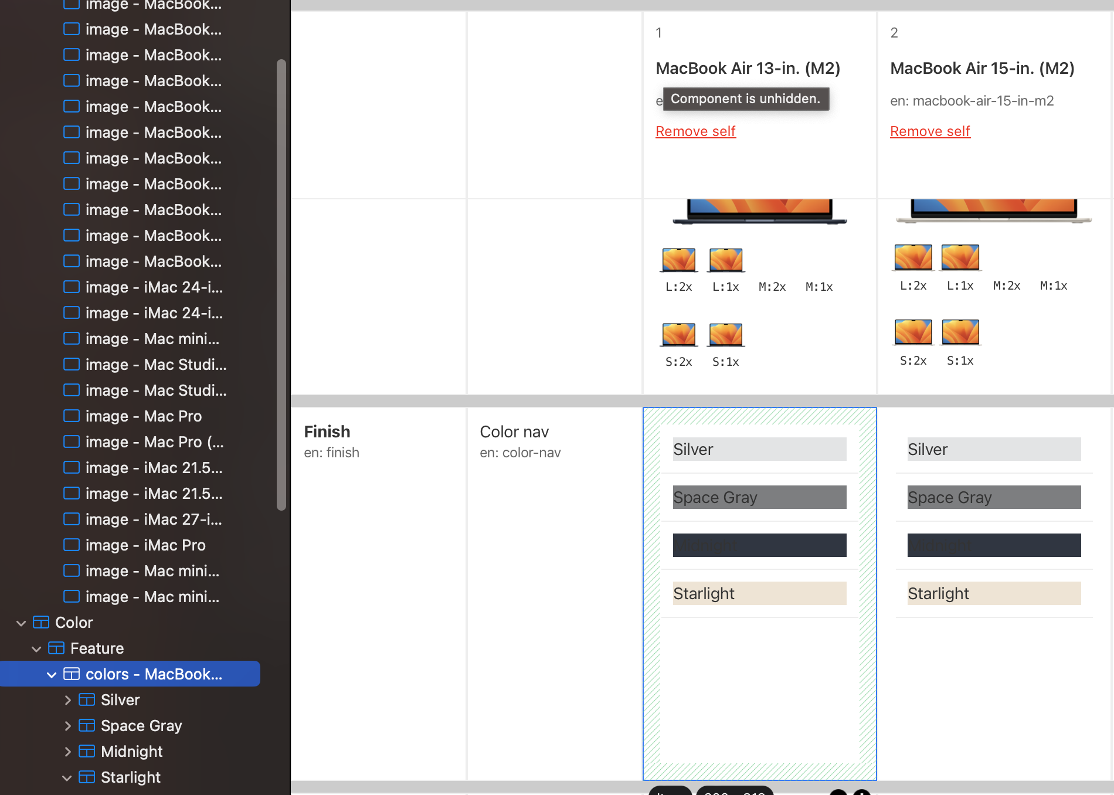The width and height of the screenshot is (1114, 795).
Task: Pick the Midnight swatch in the 15-in. column
Action: point(994,545)
